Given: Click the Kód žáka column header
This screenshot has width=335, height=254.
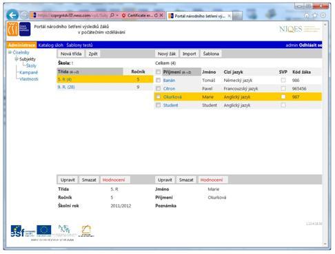Looking at the screenshot, I should click(x=301, y=72).
